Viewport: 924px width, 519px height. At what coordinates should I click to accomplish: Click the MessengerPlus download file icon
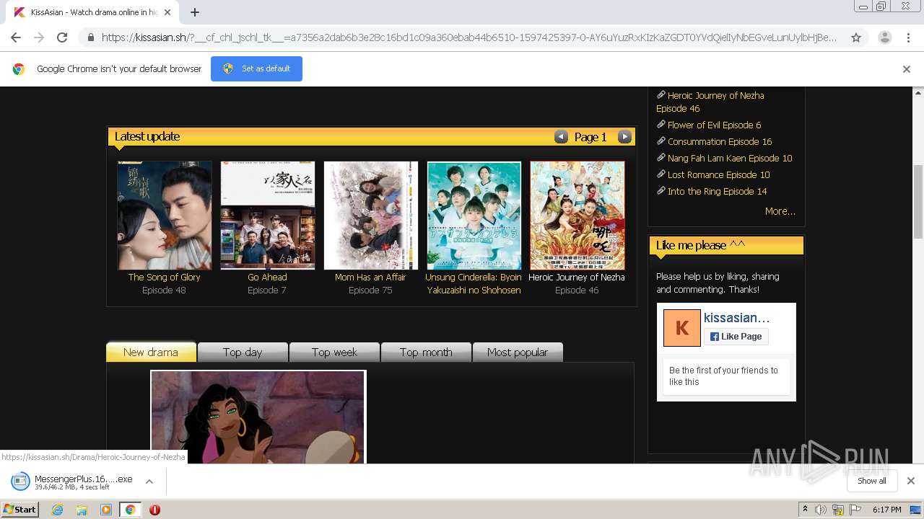pos(21,481)
